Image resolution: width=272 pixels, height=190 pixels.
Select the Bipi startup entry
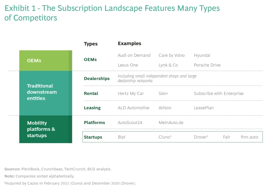[121, 137]
